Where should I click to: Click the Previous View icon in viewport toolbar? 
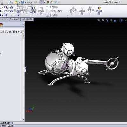107,20
